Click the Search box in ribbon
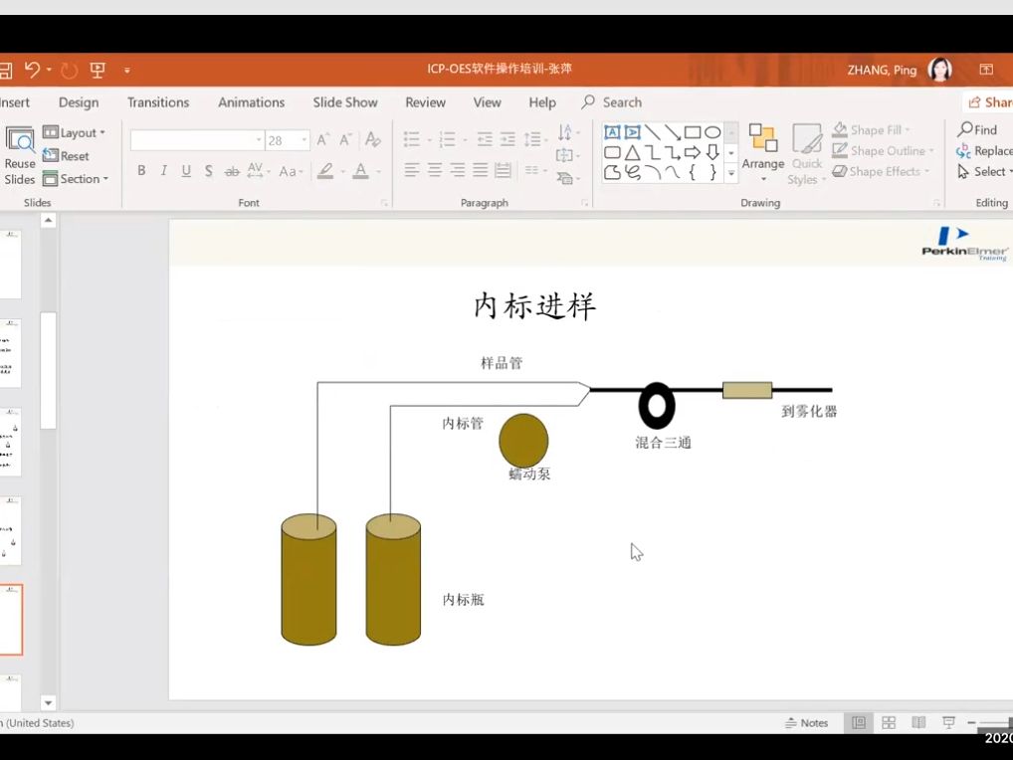The image size is (1013, 760). [x=612, y=102]
